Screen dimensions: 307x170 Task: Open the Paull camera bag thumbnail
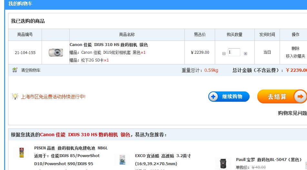click(x=223, y=164)
